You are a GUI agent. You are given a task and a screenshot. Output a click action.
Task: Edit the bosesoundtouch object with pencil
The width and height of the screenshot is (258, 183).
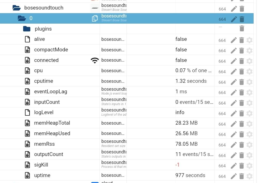click(x=234, y=9)
